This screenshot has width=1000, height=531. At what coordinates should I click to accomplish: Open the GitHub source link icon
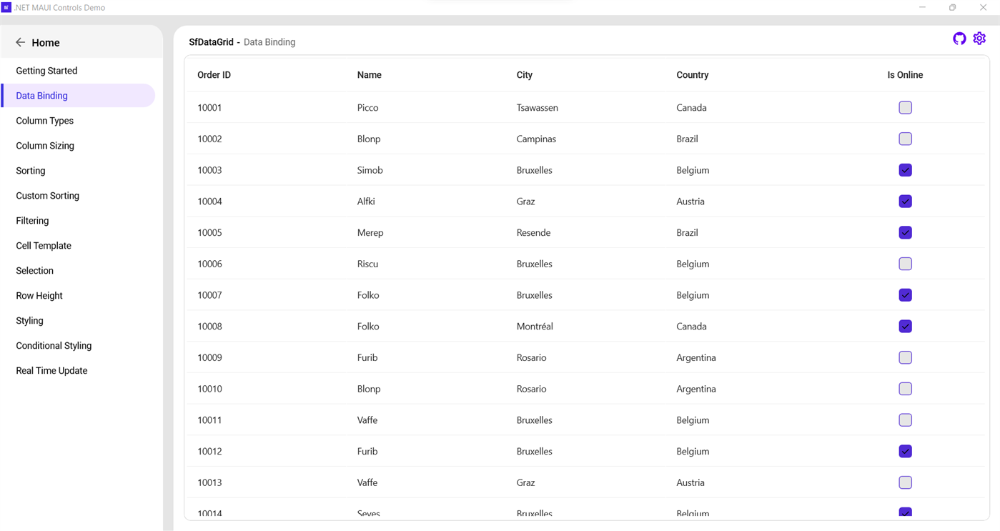pyautogui.click(x=959, y=39)
